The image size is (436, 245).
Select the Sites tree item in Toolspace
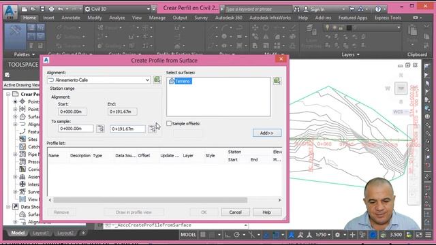(x=33, y=139)
